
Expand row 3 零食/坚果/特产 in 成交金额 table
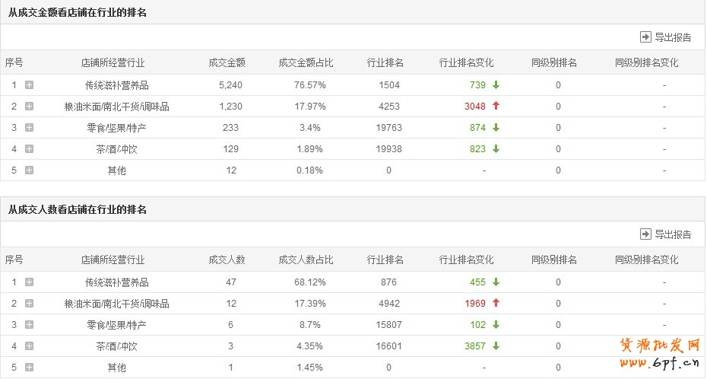coord(29,128)
